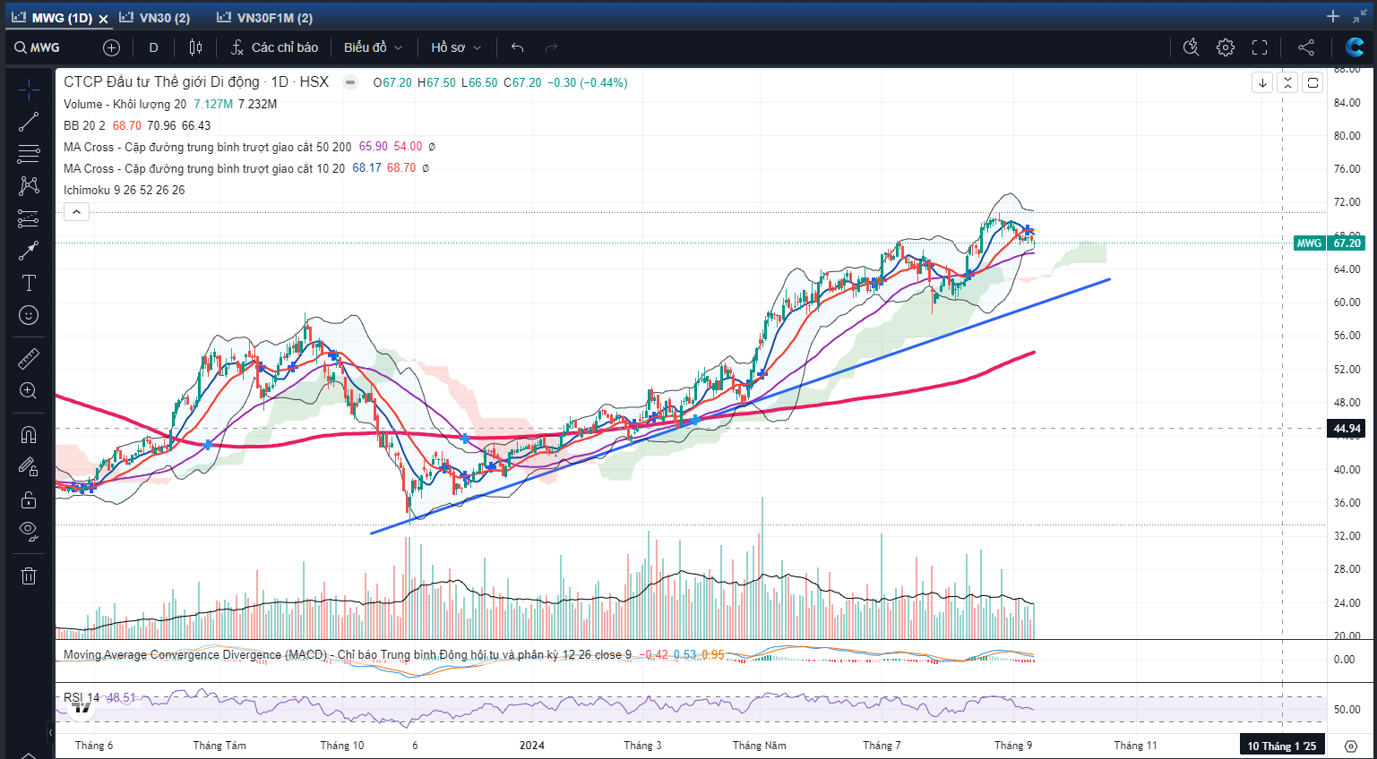Add a new chart tab plus

(x=1333, y=16)
